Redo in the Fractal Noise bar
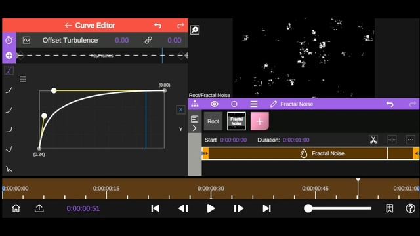 coord(413,104)
